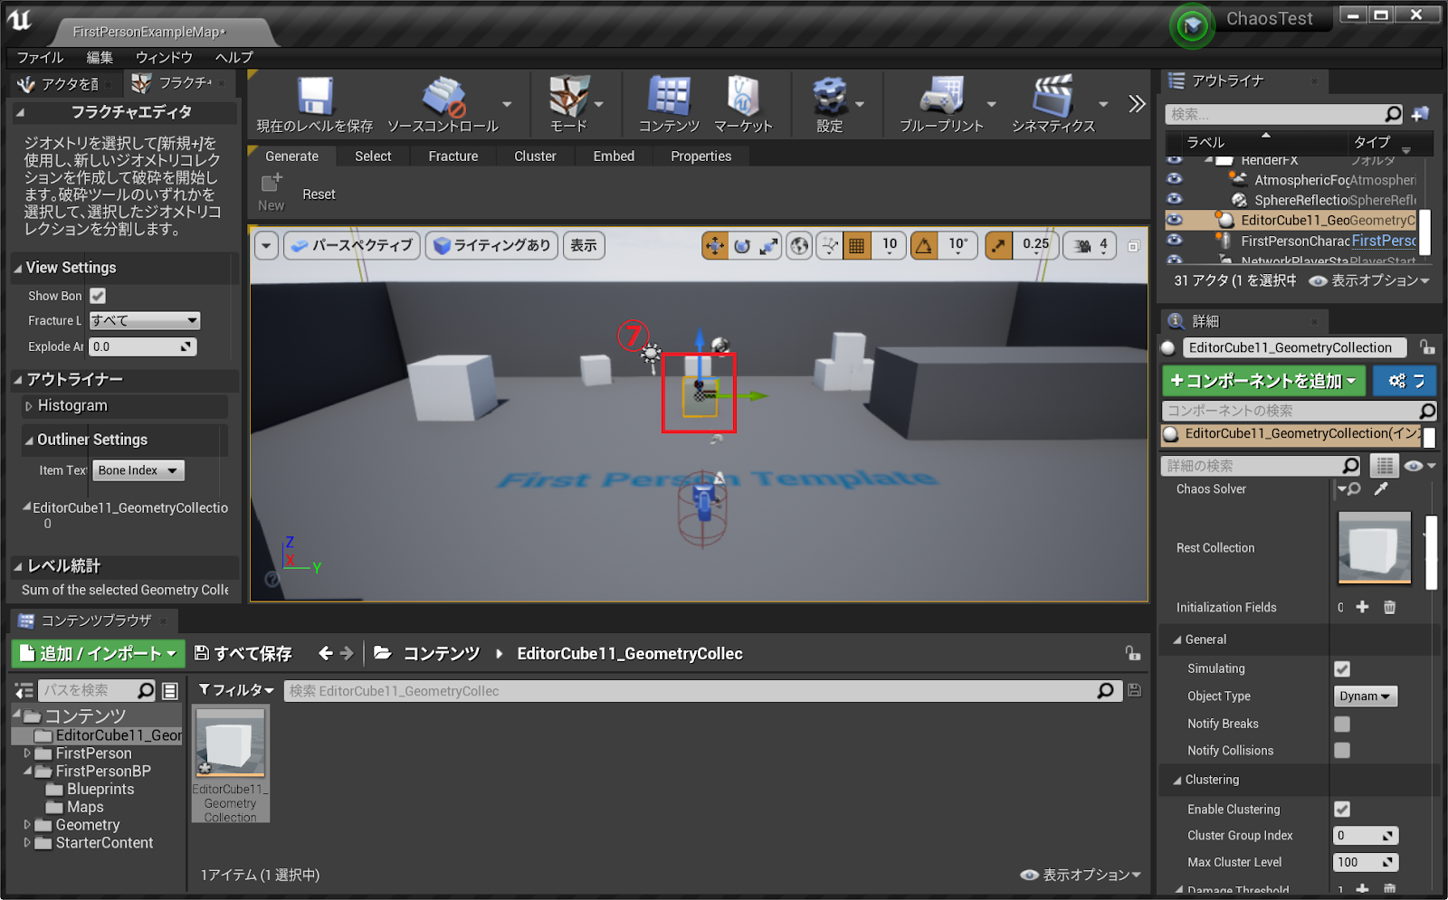This screenshot has width=1448, height=900.
Task: Open the viewport options arrow dropdown
Action: [266, 245]
